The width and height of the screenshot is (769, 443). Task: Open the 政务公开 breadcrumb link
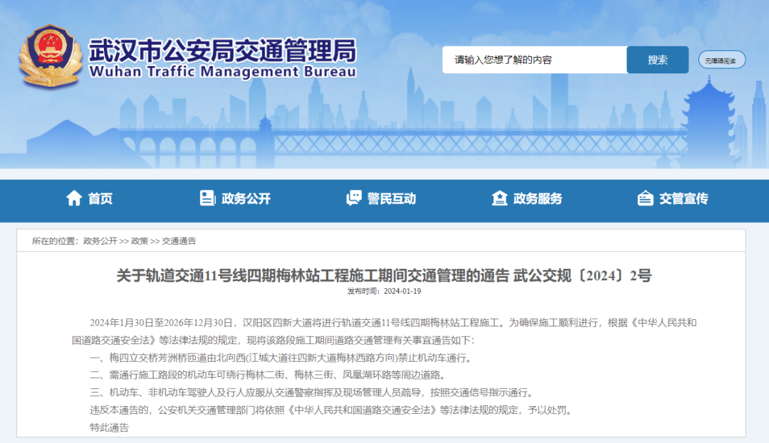click(102, 240)
